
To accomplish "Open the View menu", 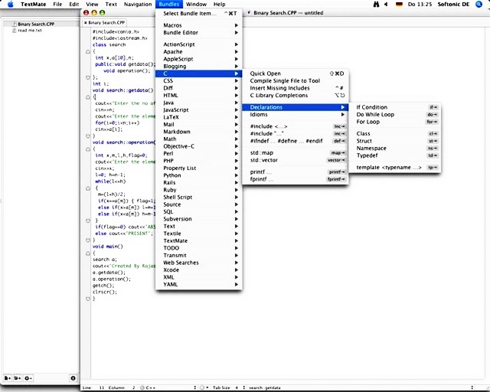I will point(92,4).
